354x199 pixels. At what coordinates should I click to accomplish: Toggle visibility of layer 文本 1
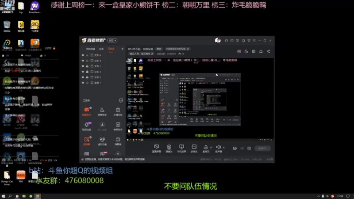click(x=83, y=66)
